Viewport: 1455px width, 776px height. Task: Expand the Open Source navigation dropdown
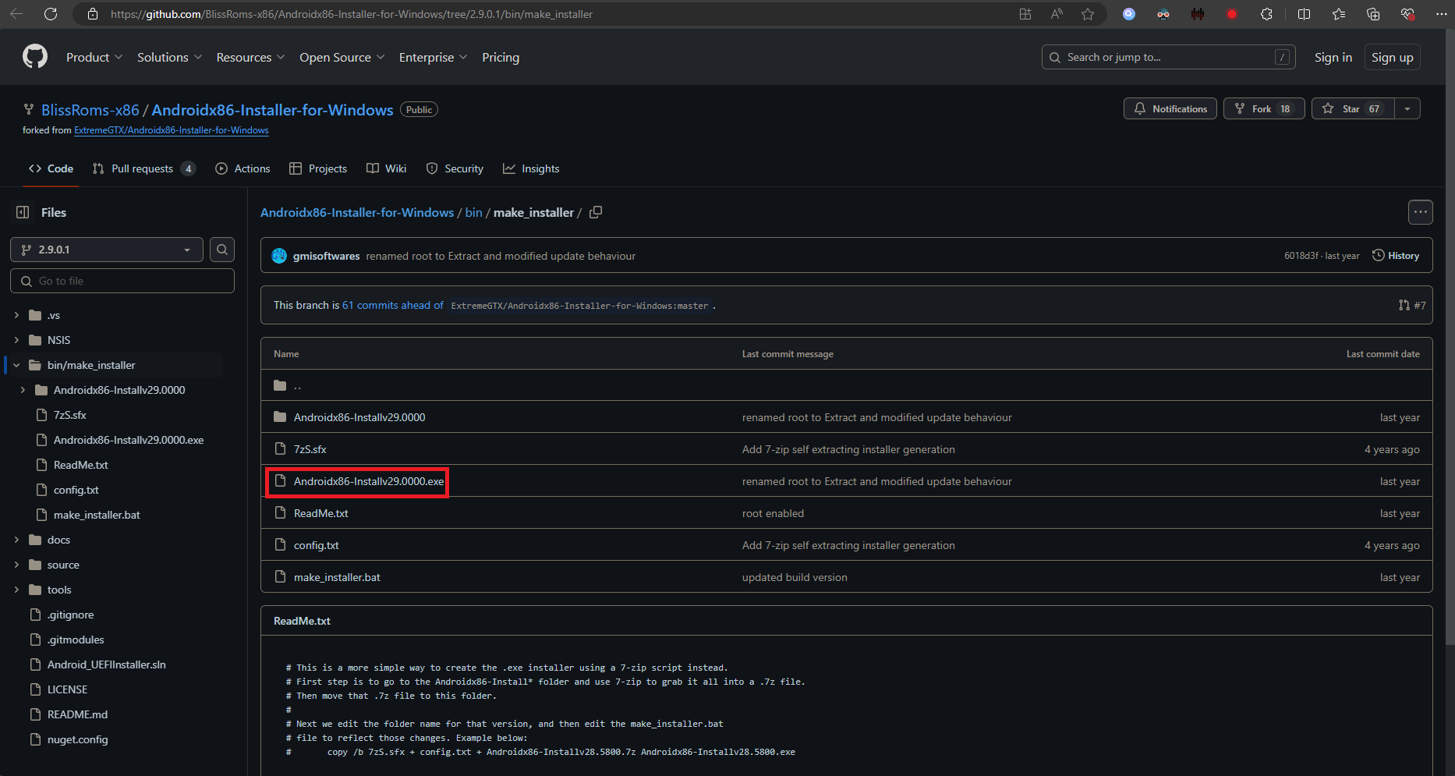[342, 57]
